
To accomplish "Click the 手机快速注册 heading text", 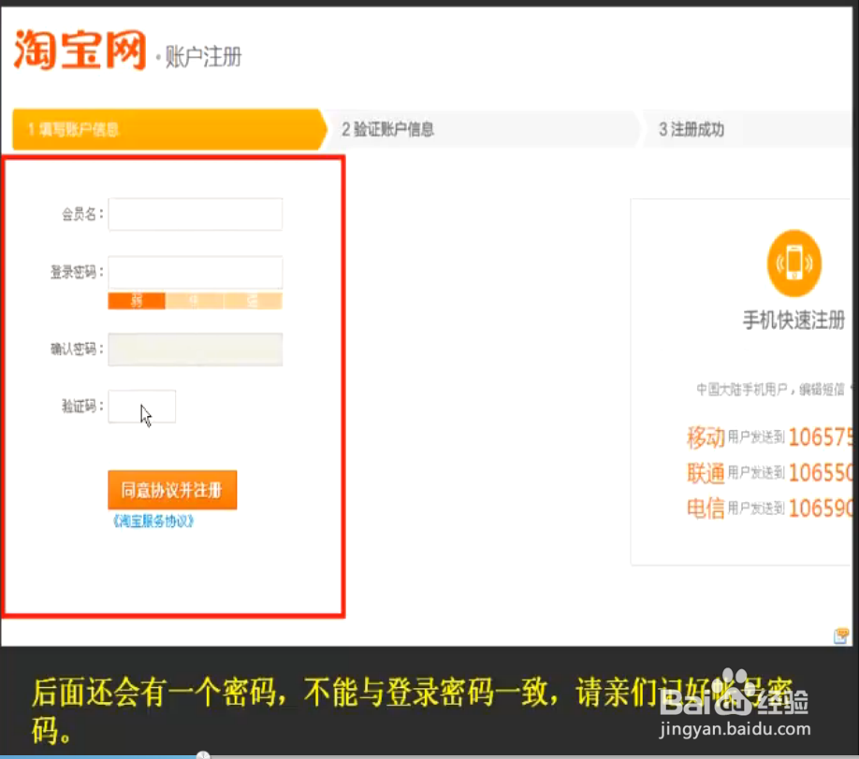I will coord(793,320).
